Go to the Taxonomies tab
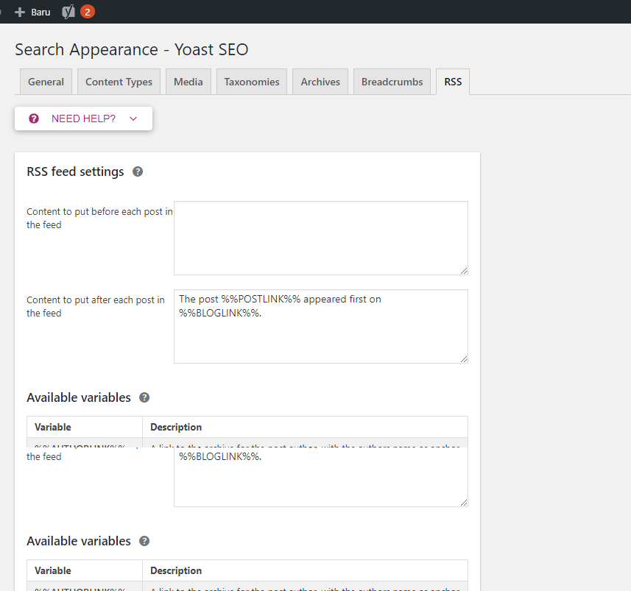 click(252, 82)
